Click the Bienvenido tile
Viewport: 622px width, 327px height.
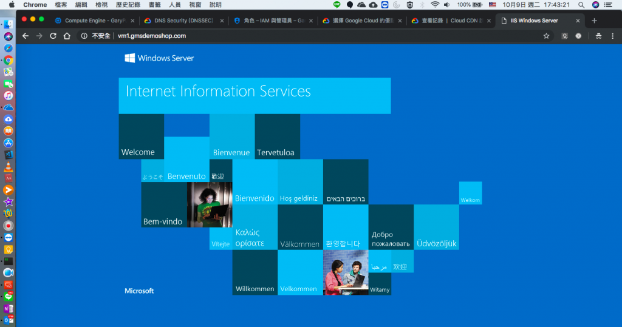click(255, 182)
